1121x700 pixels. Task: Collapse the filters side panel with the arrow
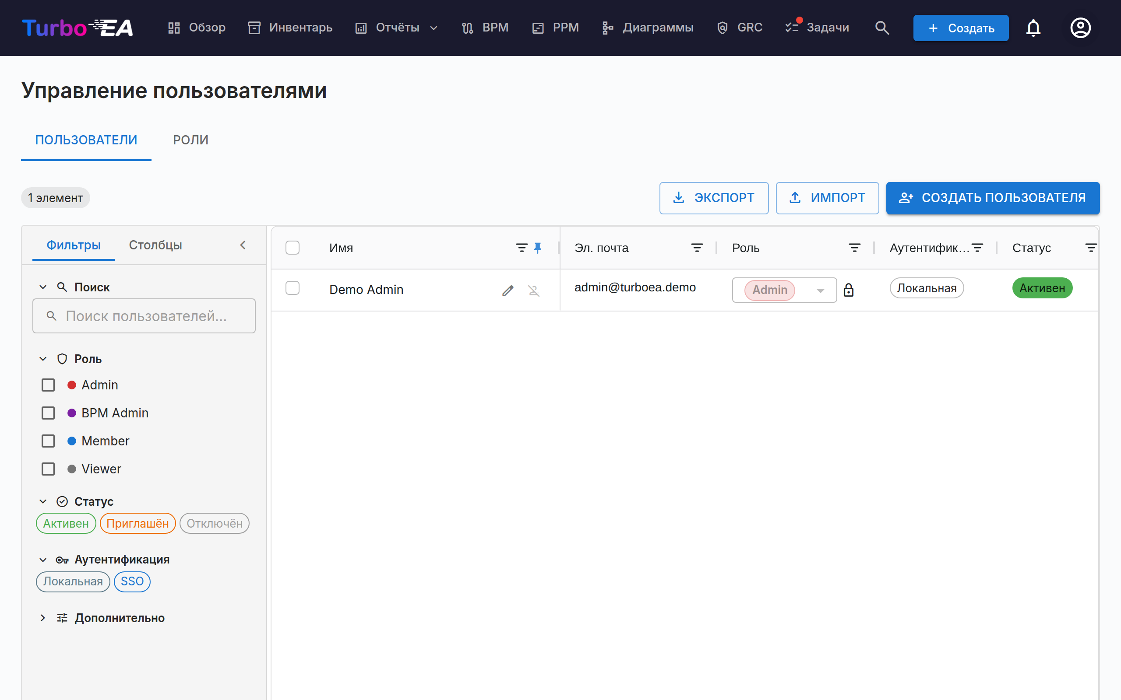point(243,245)
